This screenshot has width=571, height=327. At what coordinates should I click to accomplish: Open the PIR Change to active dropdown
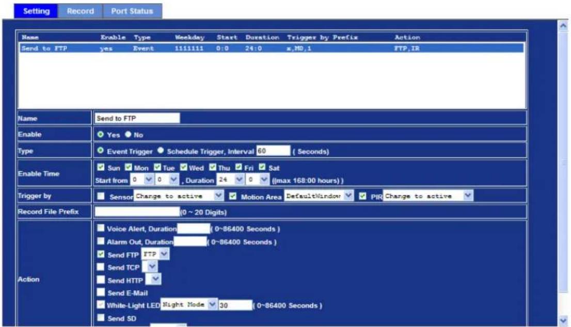428,196
